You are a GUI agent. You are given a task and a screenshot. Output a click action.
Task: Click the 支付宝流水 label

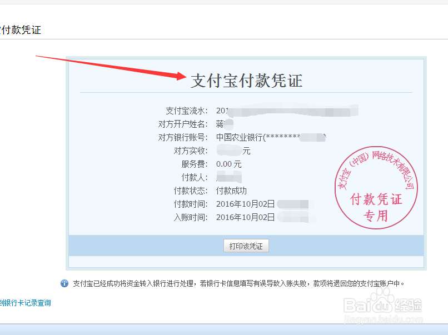[187, 111]
